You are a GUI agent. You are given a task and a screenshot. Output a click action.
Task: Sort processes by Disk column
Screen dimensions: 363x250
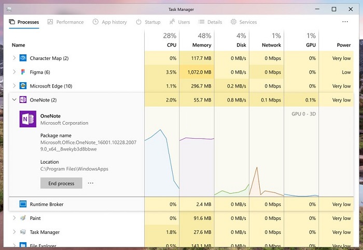pyautogui.click(x=241, y=45)
